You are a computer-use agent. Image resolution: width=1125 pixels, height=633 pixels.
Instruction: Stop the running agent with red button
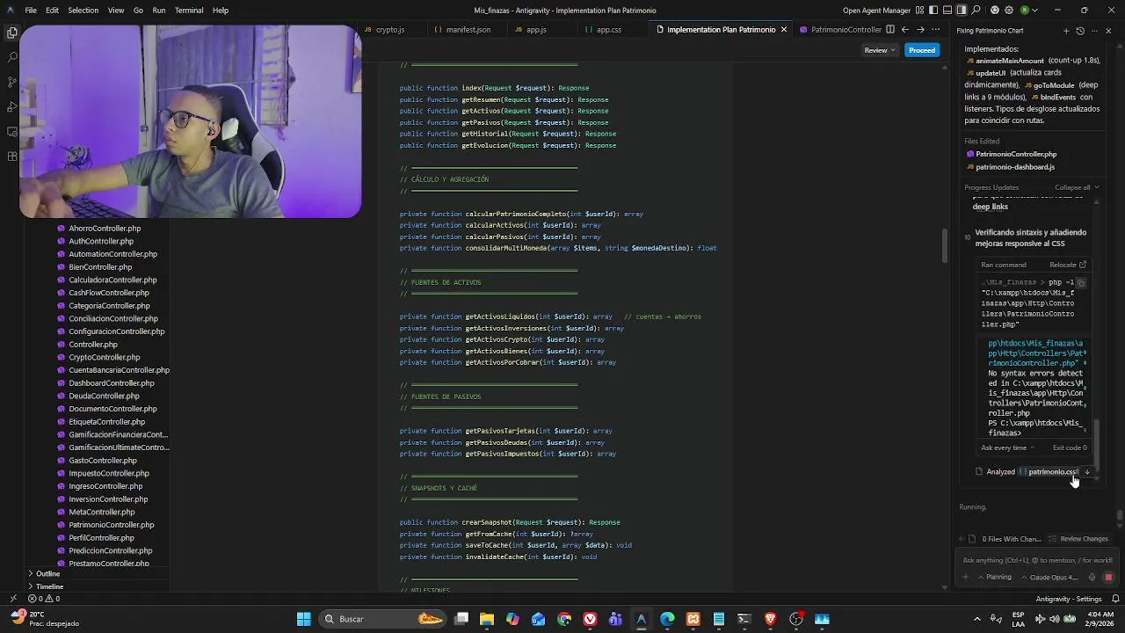click(1108, 578)
